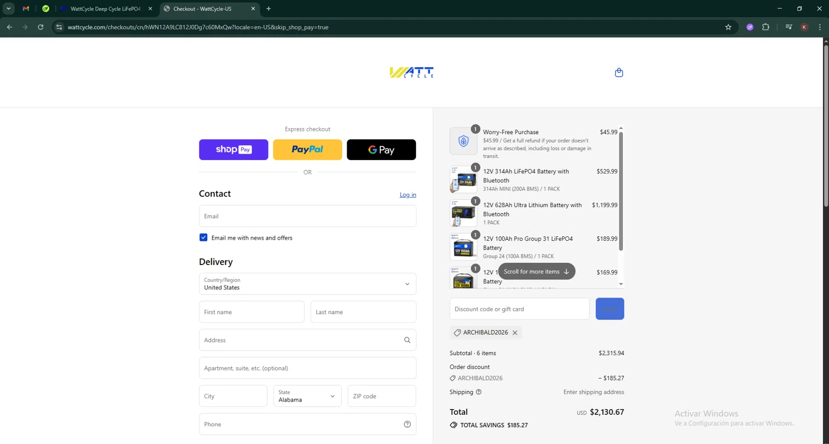Close the WattCycle Deep Cycle LiFePO4 tab
The height and width of the screenshot is (444, 829).
click(150, 9)
